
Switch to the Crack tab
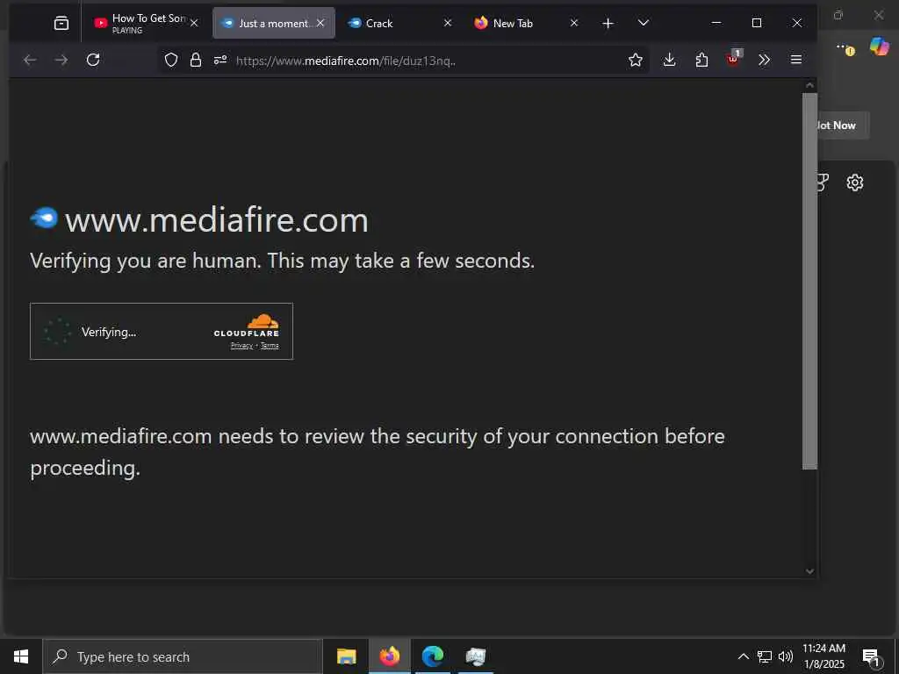tap(399, 23)
